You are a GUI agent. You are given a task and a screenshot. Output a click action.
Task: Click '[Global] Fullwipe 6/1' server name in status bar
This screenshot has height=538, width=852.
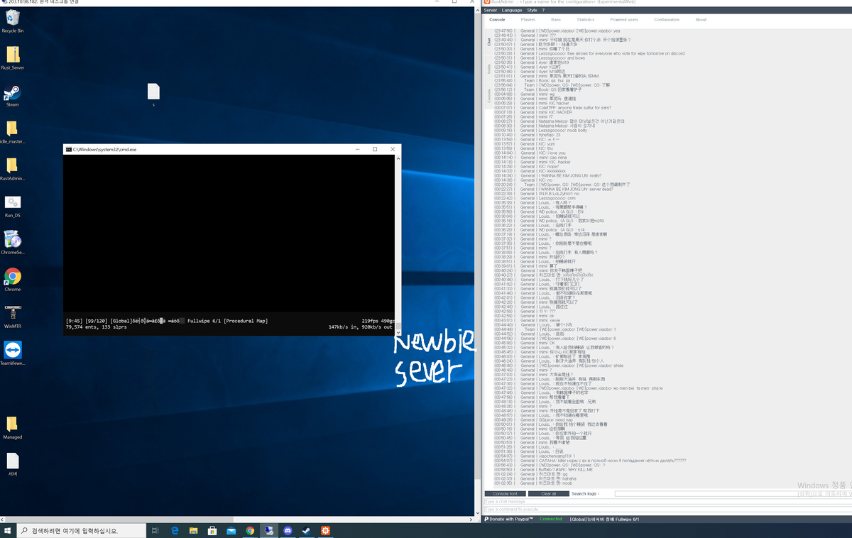pyautogui.click(x=604, y=519)
